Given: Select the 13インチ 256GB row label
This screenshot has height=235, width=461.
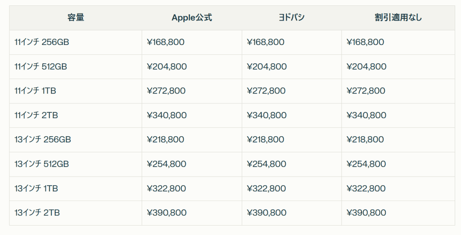Looking at the screenshot, I should point(43,140).
